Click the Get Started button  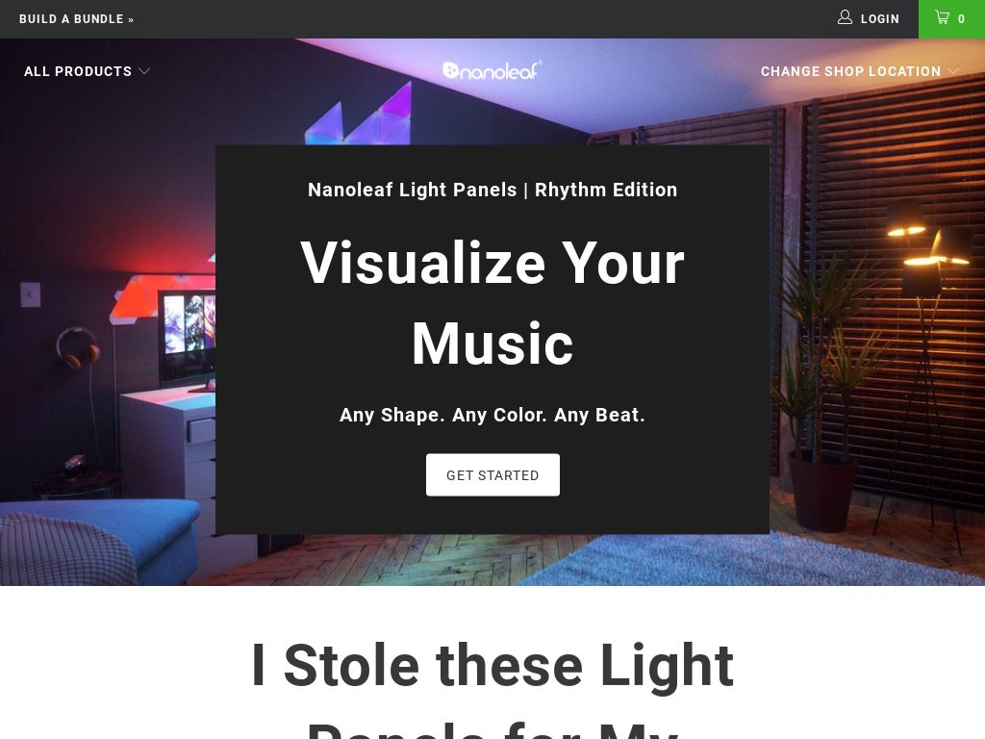tap(492, 475)
